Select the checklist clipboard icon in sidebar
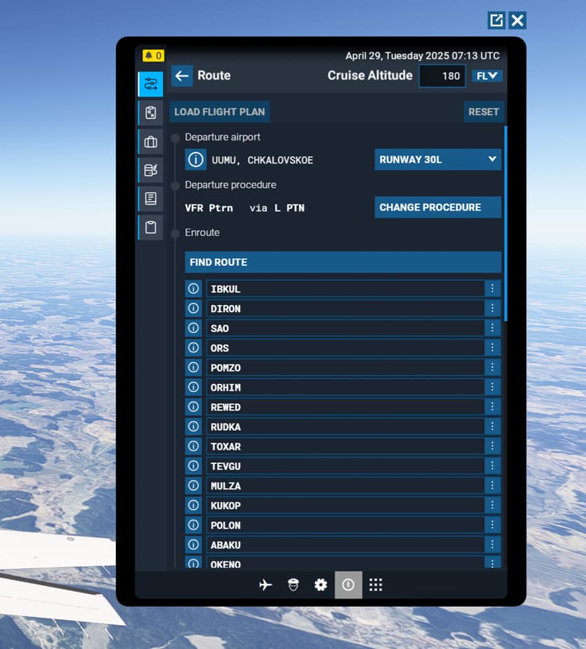The width and height of the screenshot is (586, 649). coord(151,113)
